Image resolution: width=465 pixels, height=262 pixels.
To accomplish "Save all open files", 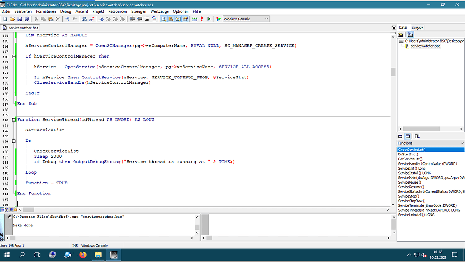I will tap(27, 19).
